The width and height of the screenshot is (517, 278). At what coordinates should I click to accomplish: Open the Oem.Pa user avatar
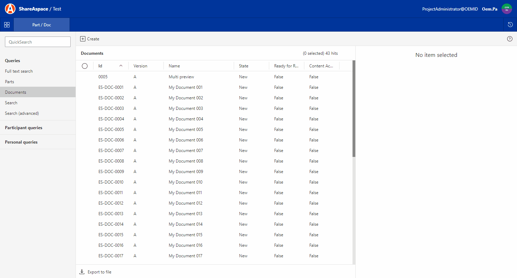click(x=506, y=9)
